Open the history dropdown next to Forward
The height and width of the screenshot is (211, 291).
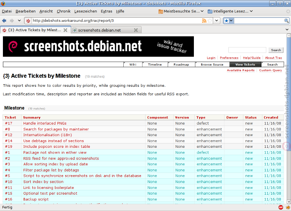[19, 21]
